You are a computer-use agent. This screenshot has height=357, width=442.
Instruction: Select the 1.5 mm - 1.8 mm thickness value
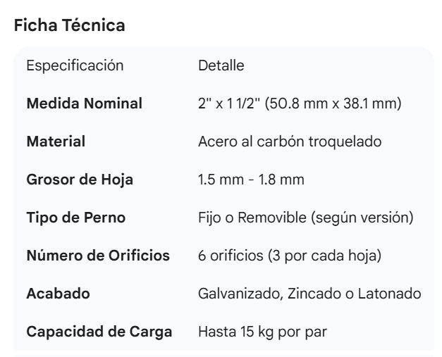click(x=252, y=180)
